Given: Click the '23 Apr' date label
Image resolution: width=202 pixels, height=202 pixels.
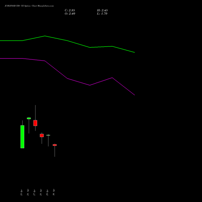Looking at the screenshot, I should pos(21,192).
